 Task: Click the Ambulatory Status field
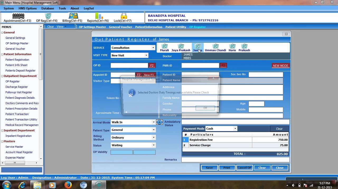pos(235,122)
